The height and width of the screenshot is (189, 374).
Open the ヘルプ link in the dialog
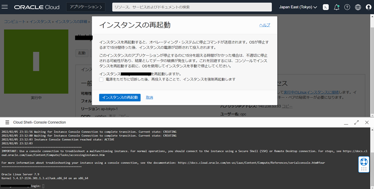point(264,25)
